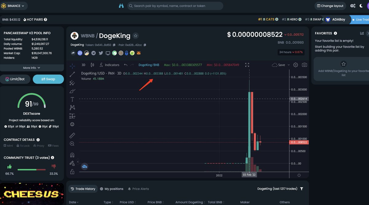
Task: Toggle lock all drawing tools
Action: [72, 172]
